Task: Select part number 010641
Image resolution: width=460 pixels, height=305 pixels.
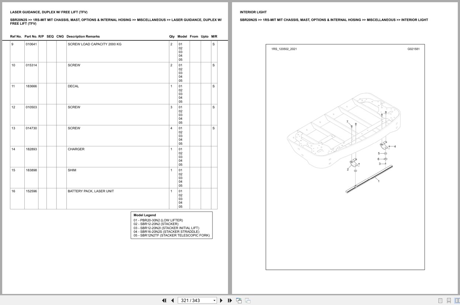Action: click(31, 44)
